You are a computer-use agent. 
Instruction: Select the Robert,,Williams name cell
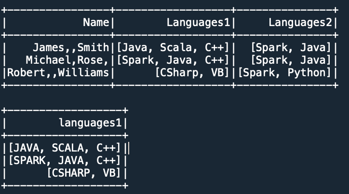57,72
